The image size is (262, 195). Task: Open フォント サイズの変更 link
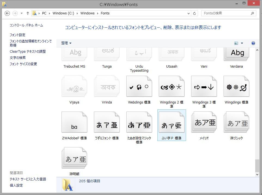coord(23,64)
